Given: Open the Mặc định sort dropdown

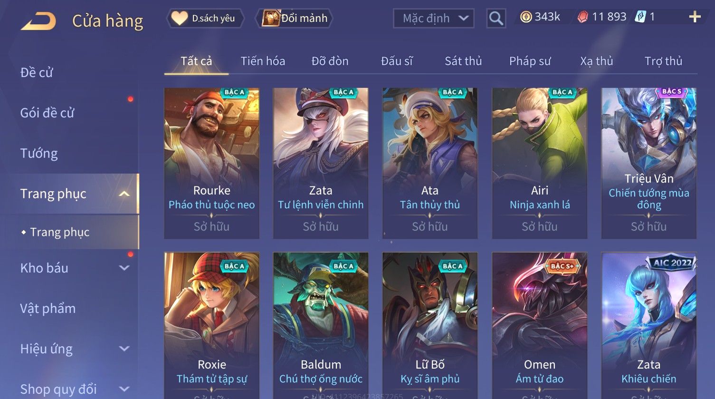Looking at the screenshot, I should pyautogui.click(x=433, y=19).
